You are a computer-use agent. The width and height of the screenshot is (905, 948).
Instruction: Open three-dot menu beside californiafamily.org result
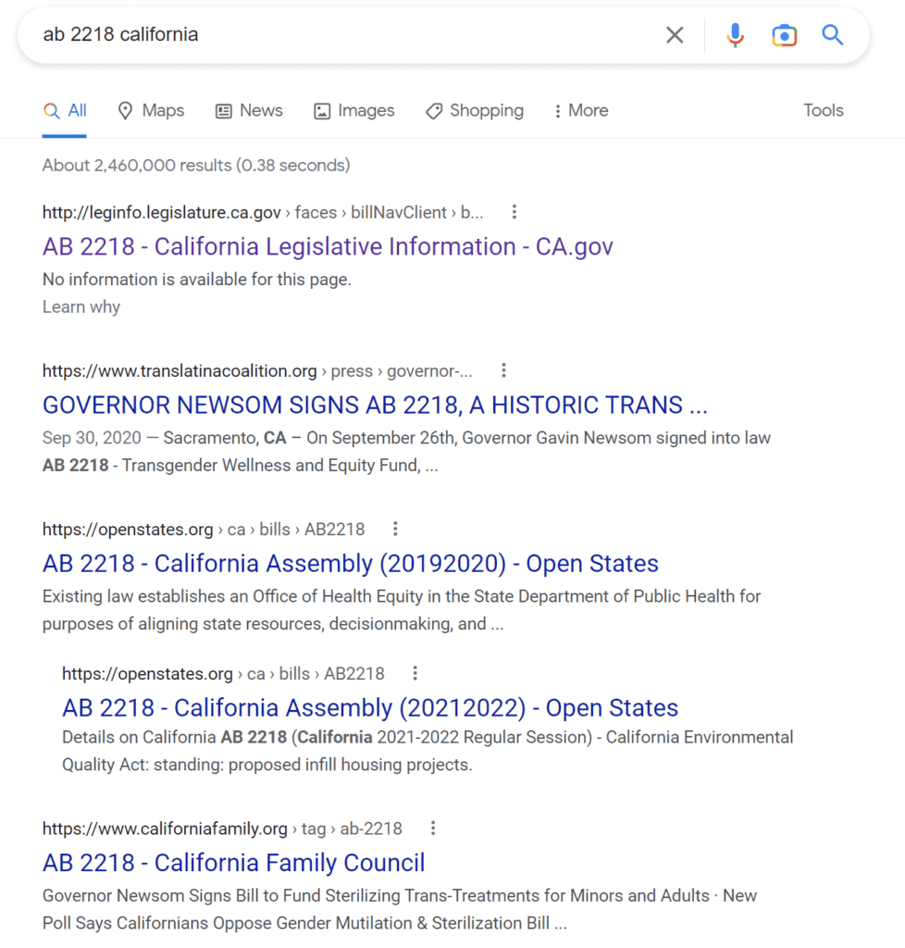(432, 828)
